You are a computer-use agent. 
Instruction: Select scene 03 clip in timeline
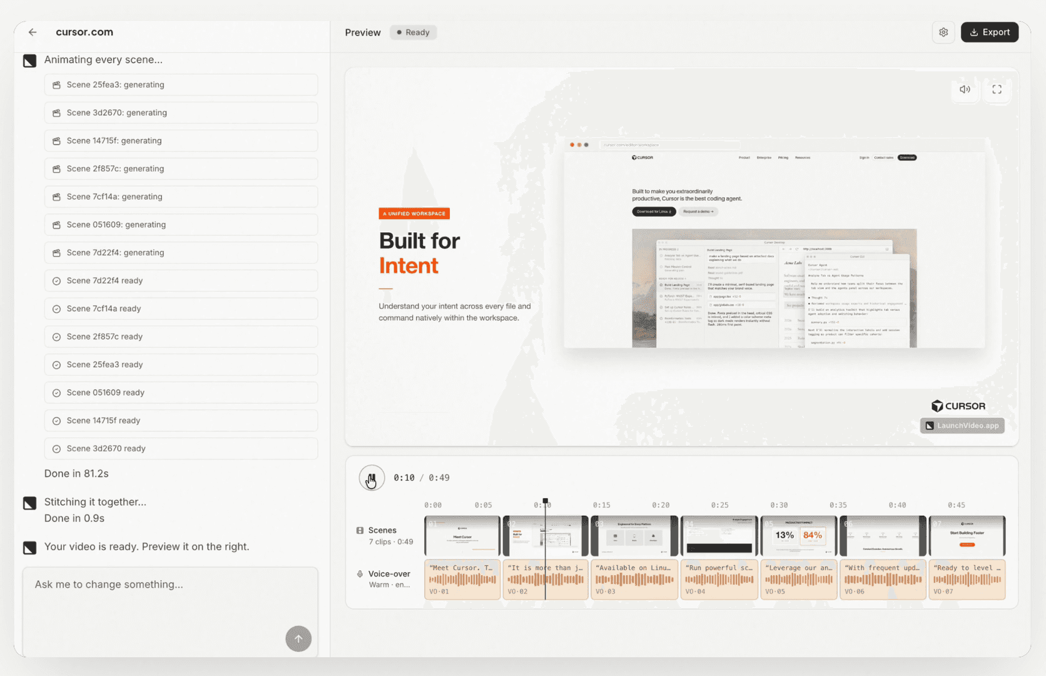click(634, 536)
